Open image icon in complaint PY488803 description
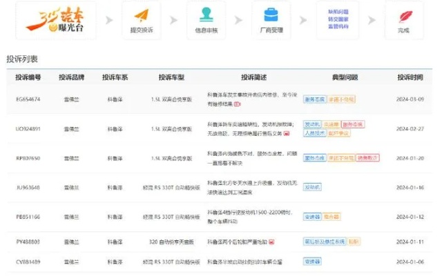 (x=271, y=241)
